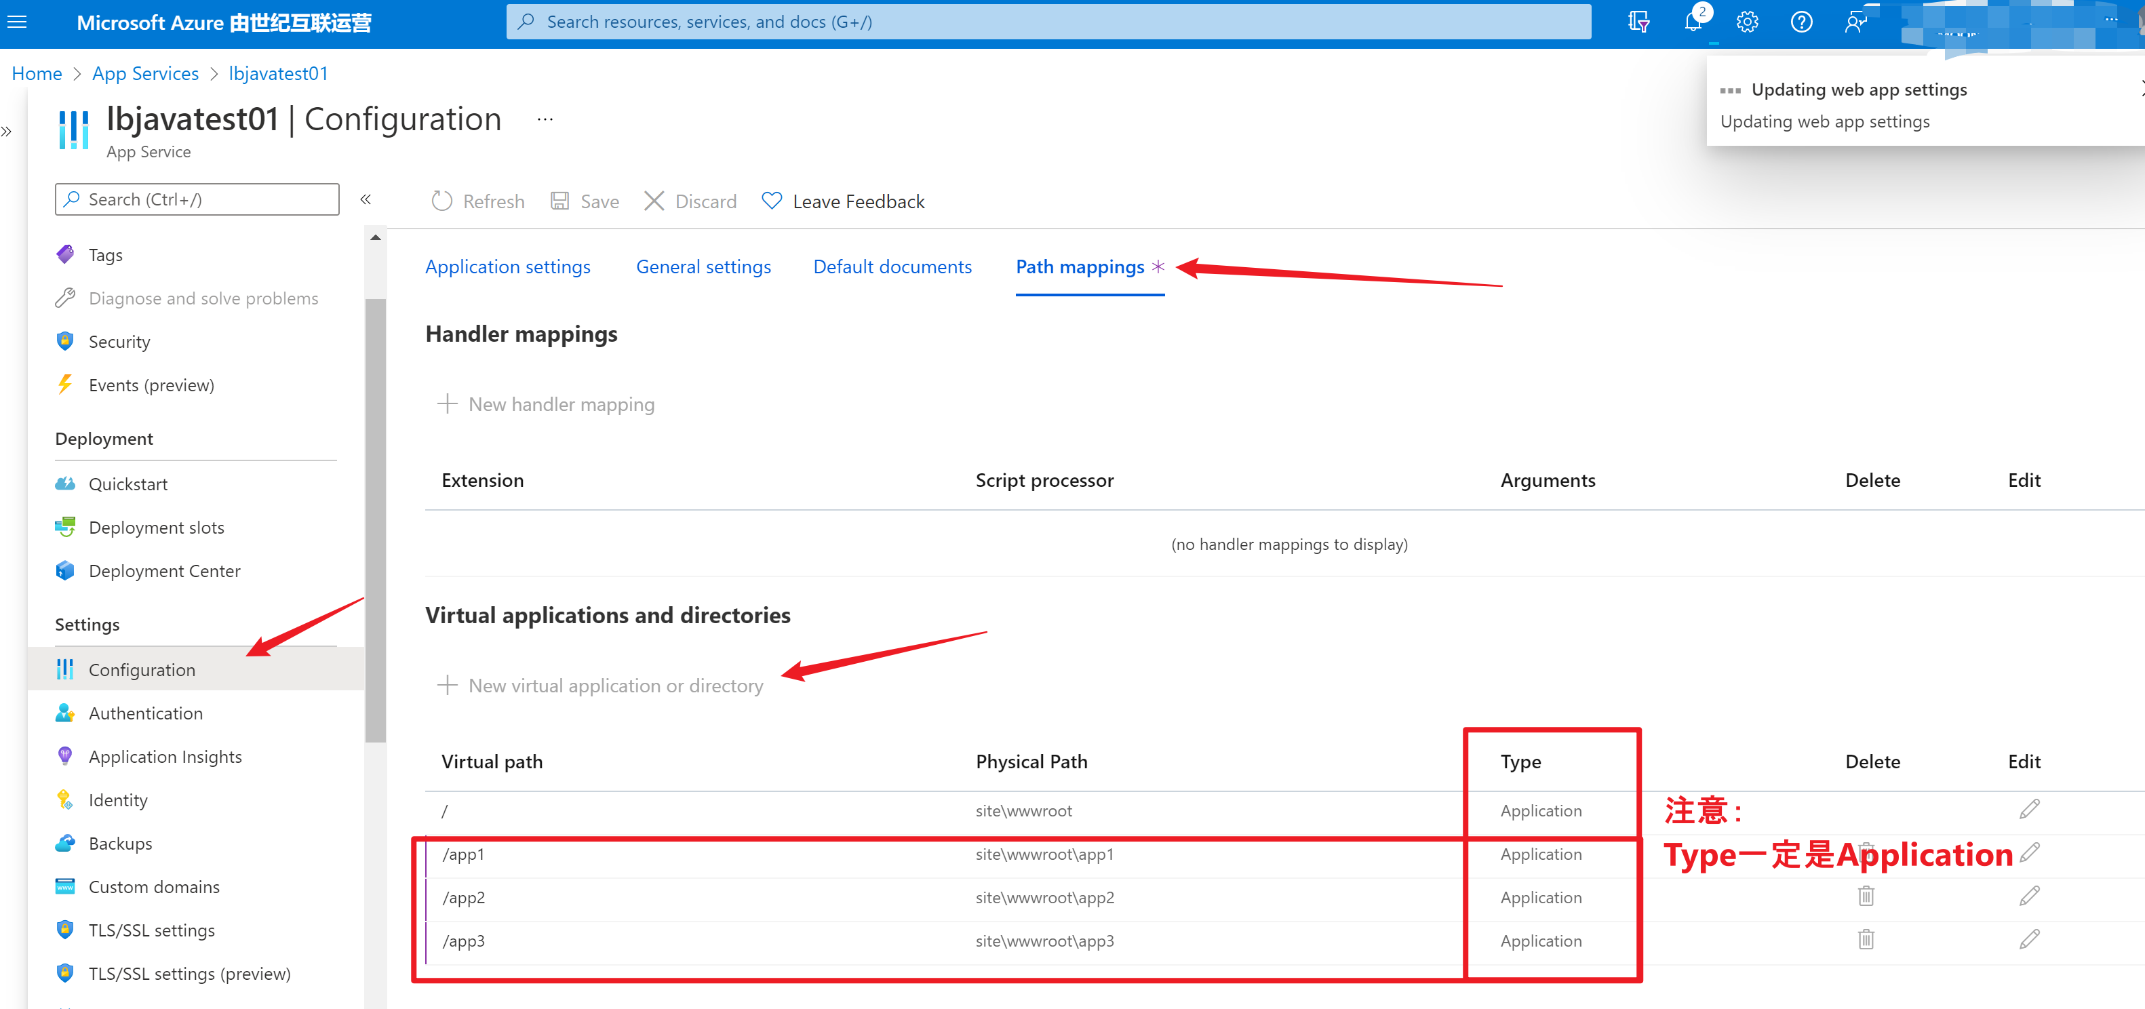Screen dimensions: 2145x1009
Task: Open Deployment Center in sidebar
Action: coord(164,571)
